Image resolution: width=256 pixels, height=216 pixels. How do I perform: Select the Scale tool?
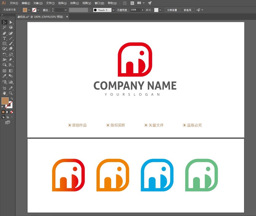click(11, 54)
